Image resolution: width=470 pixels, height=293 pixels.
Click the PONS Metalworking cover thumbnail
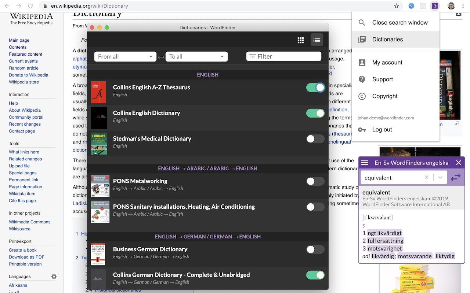click(x=100, y=186)
